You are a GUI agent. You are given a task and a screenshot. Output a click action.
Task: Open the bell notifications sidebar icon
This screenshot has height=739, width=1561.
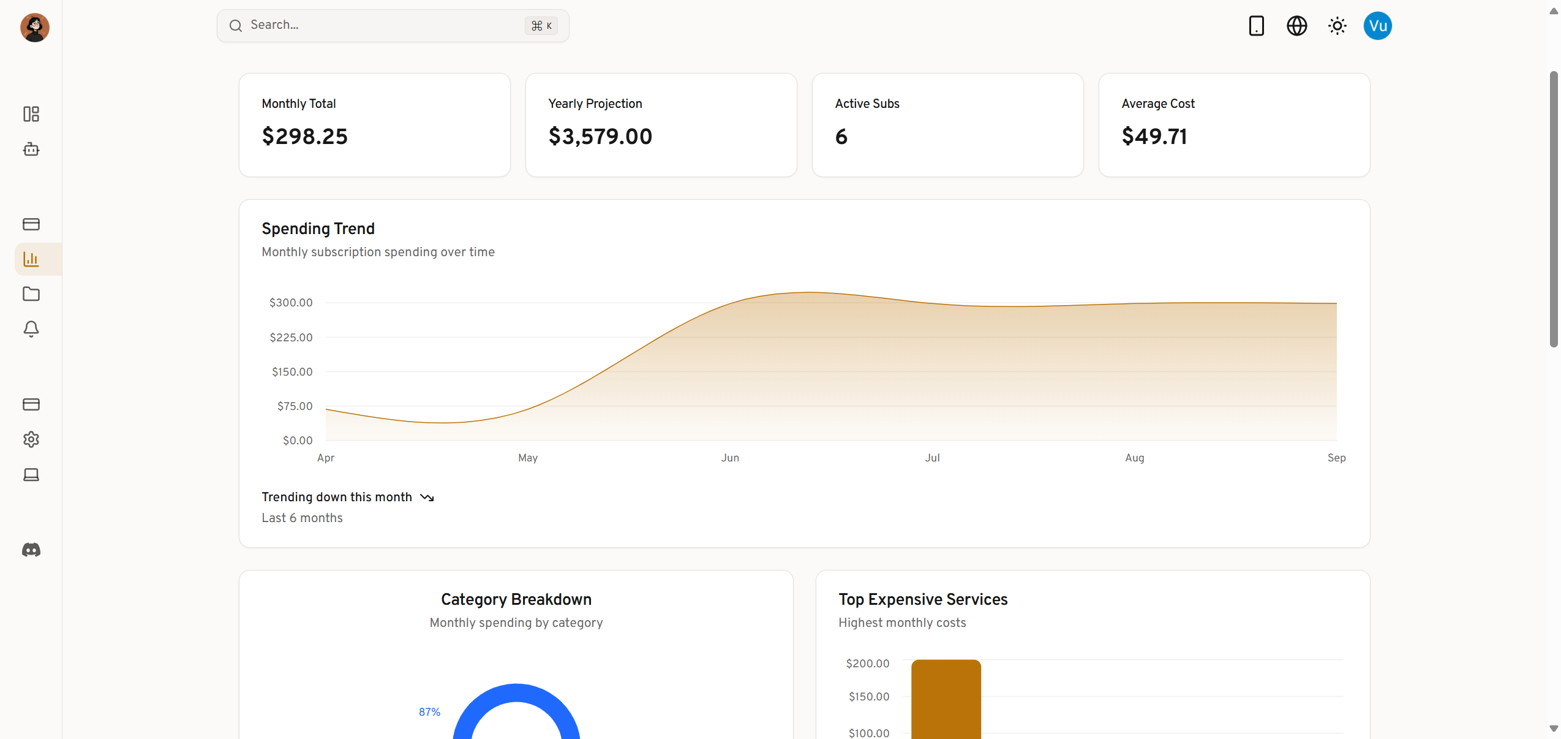pyautogui.click(x=31, y=329)
